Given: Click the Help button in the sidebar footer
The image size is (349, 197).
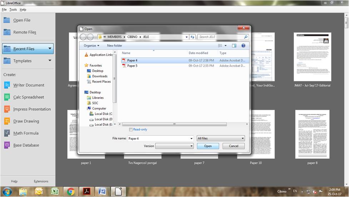Looking at the screenshot, I should (14, 181).
